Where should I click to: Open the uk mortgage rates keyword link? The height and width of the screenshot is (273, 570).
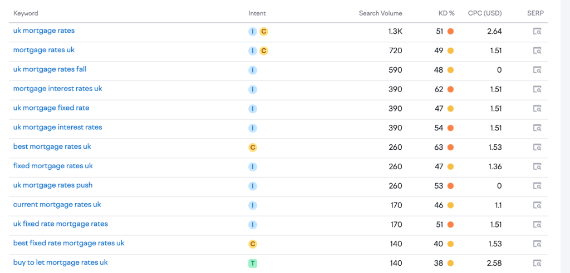coord(44,31)
